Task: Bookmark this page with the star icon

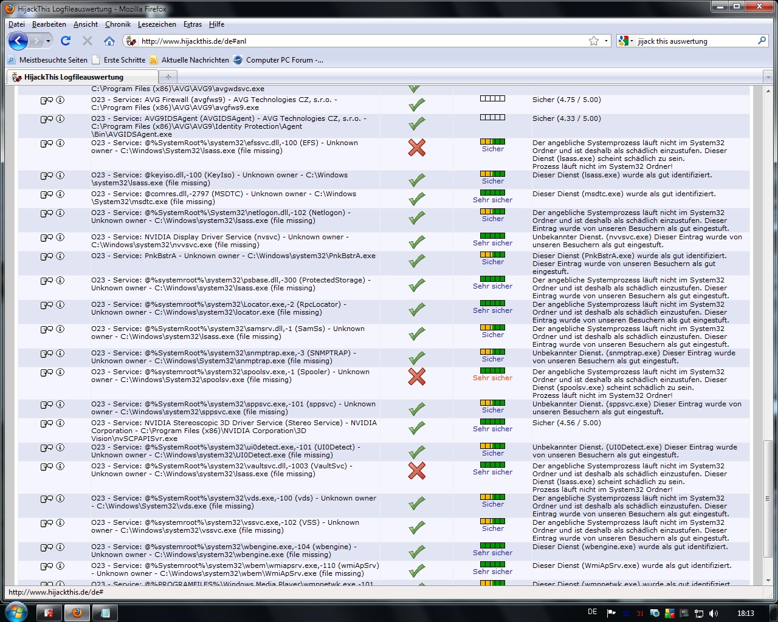Action: pos(594,41)
